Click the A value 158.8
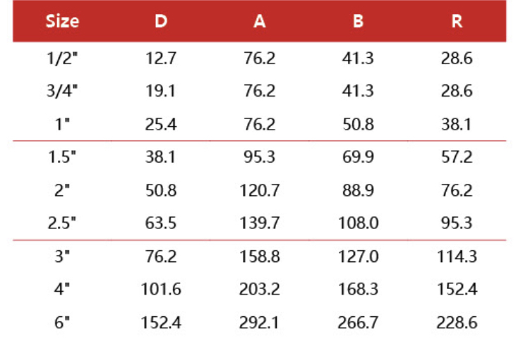This screenshot has height=341, width=523. coord(260,256)
